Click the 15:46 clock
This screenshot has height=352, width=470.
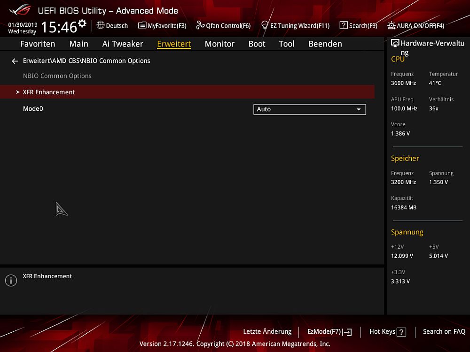59,27
